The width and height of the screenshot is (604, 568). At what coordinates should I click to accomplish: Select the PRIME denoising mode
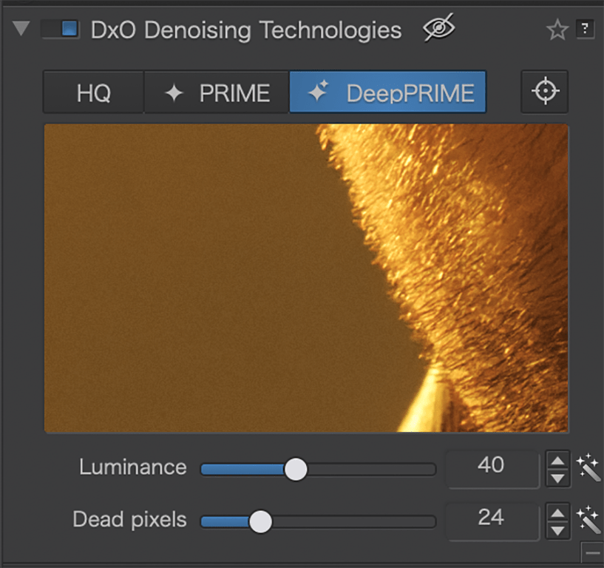click(217, 92)
